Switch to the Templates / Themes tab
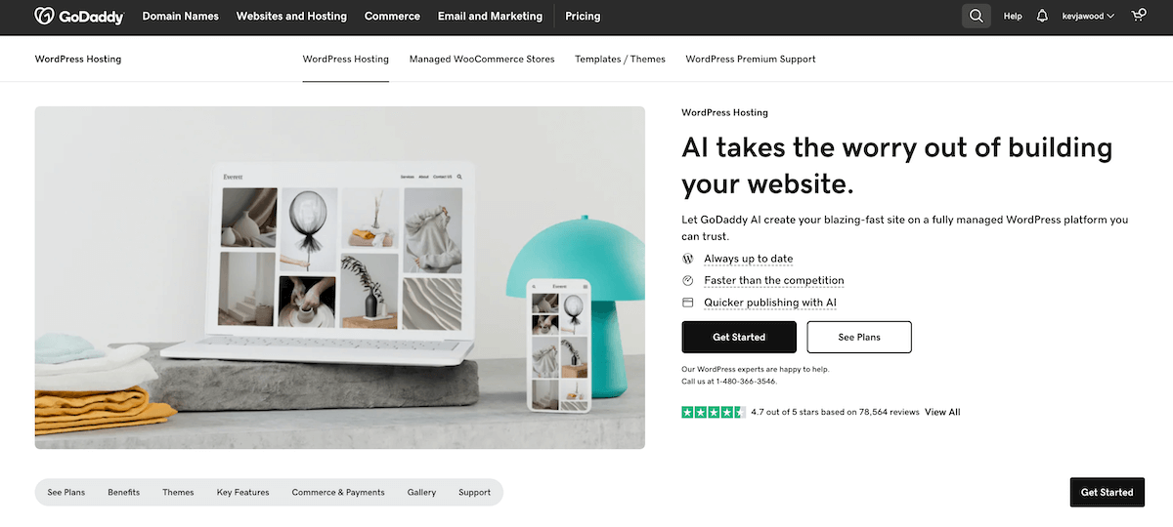This screenshot has height=527, width=1173. (620, 60)
